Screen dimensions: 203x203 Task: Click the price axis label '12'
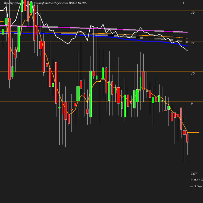(x=193, y=13)
